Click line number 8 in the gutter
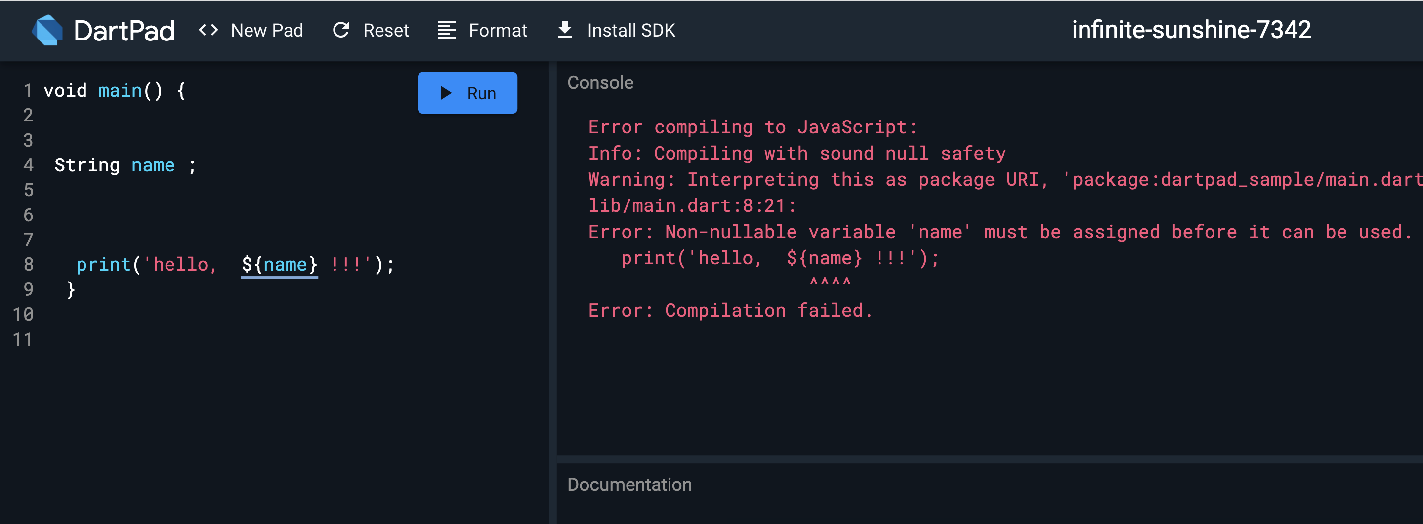 [x=28, y=265]
